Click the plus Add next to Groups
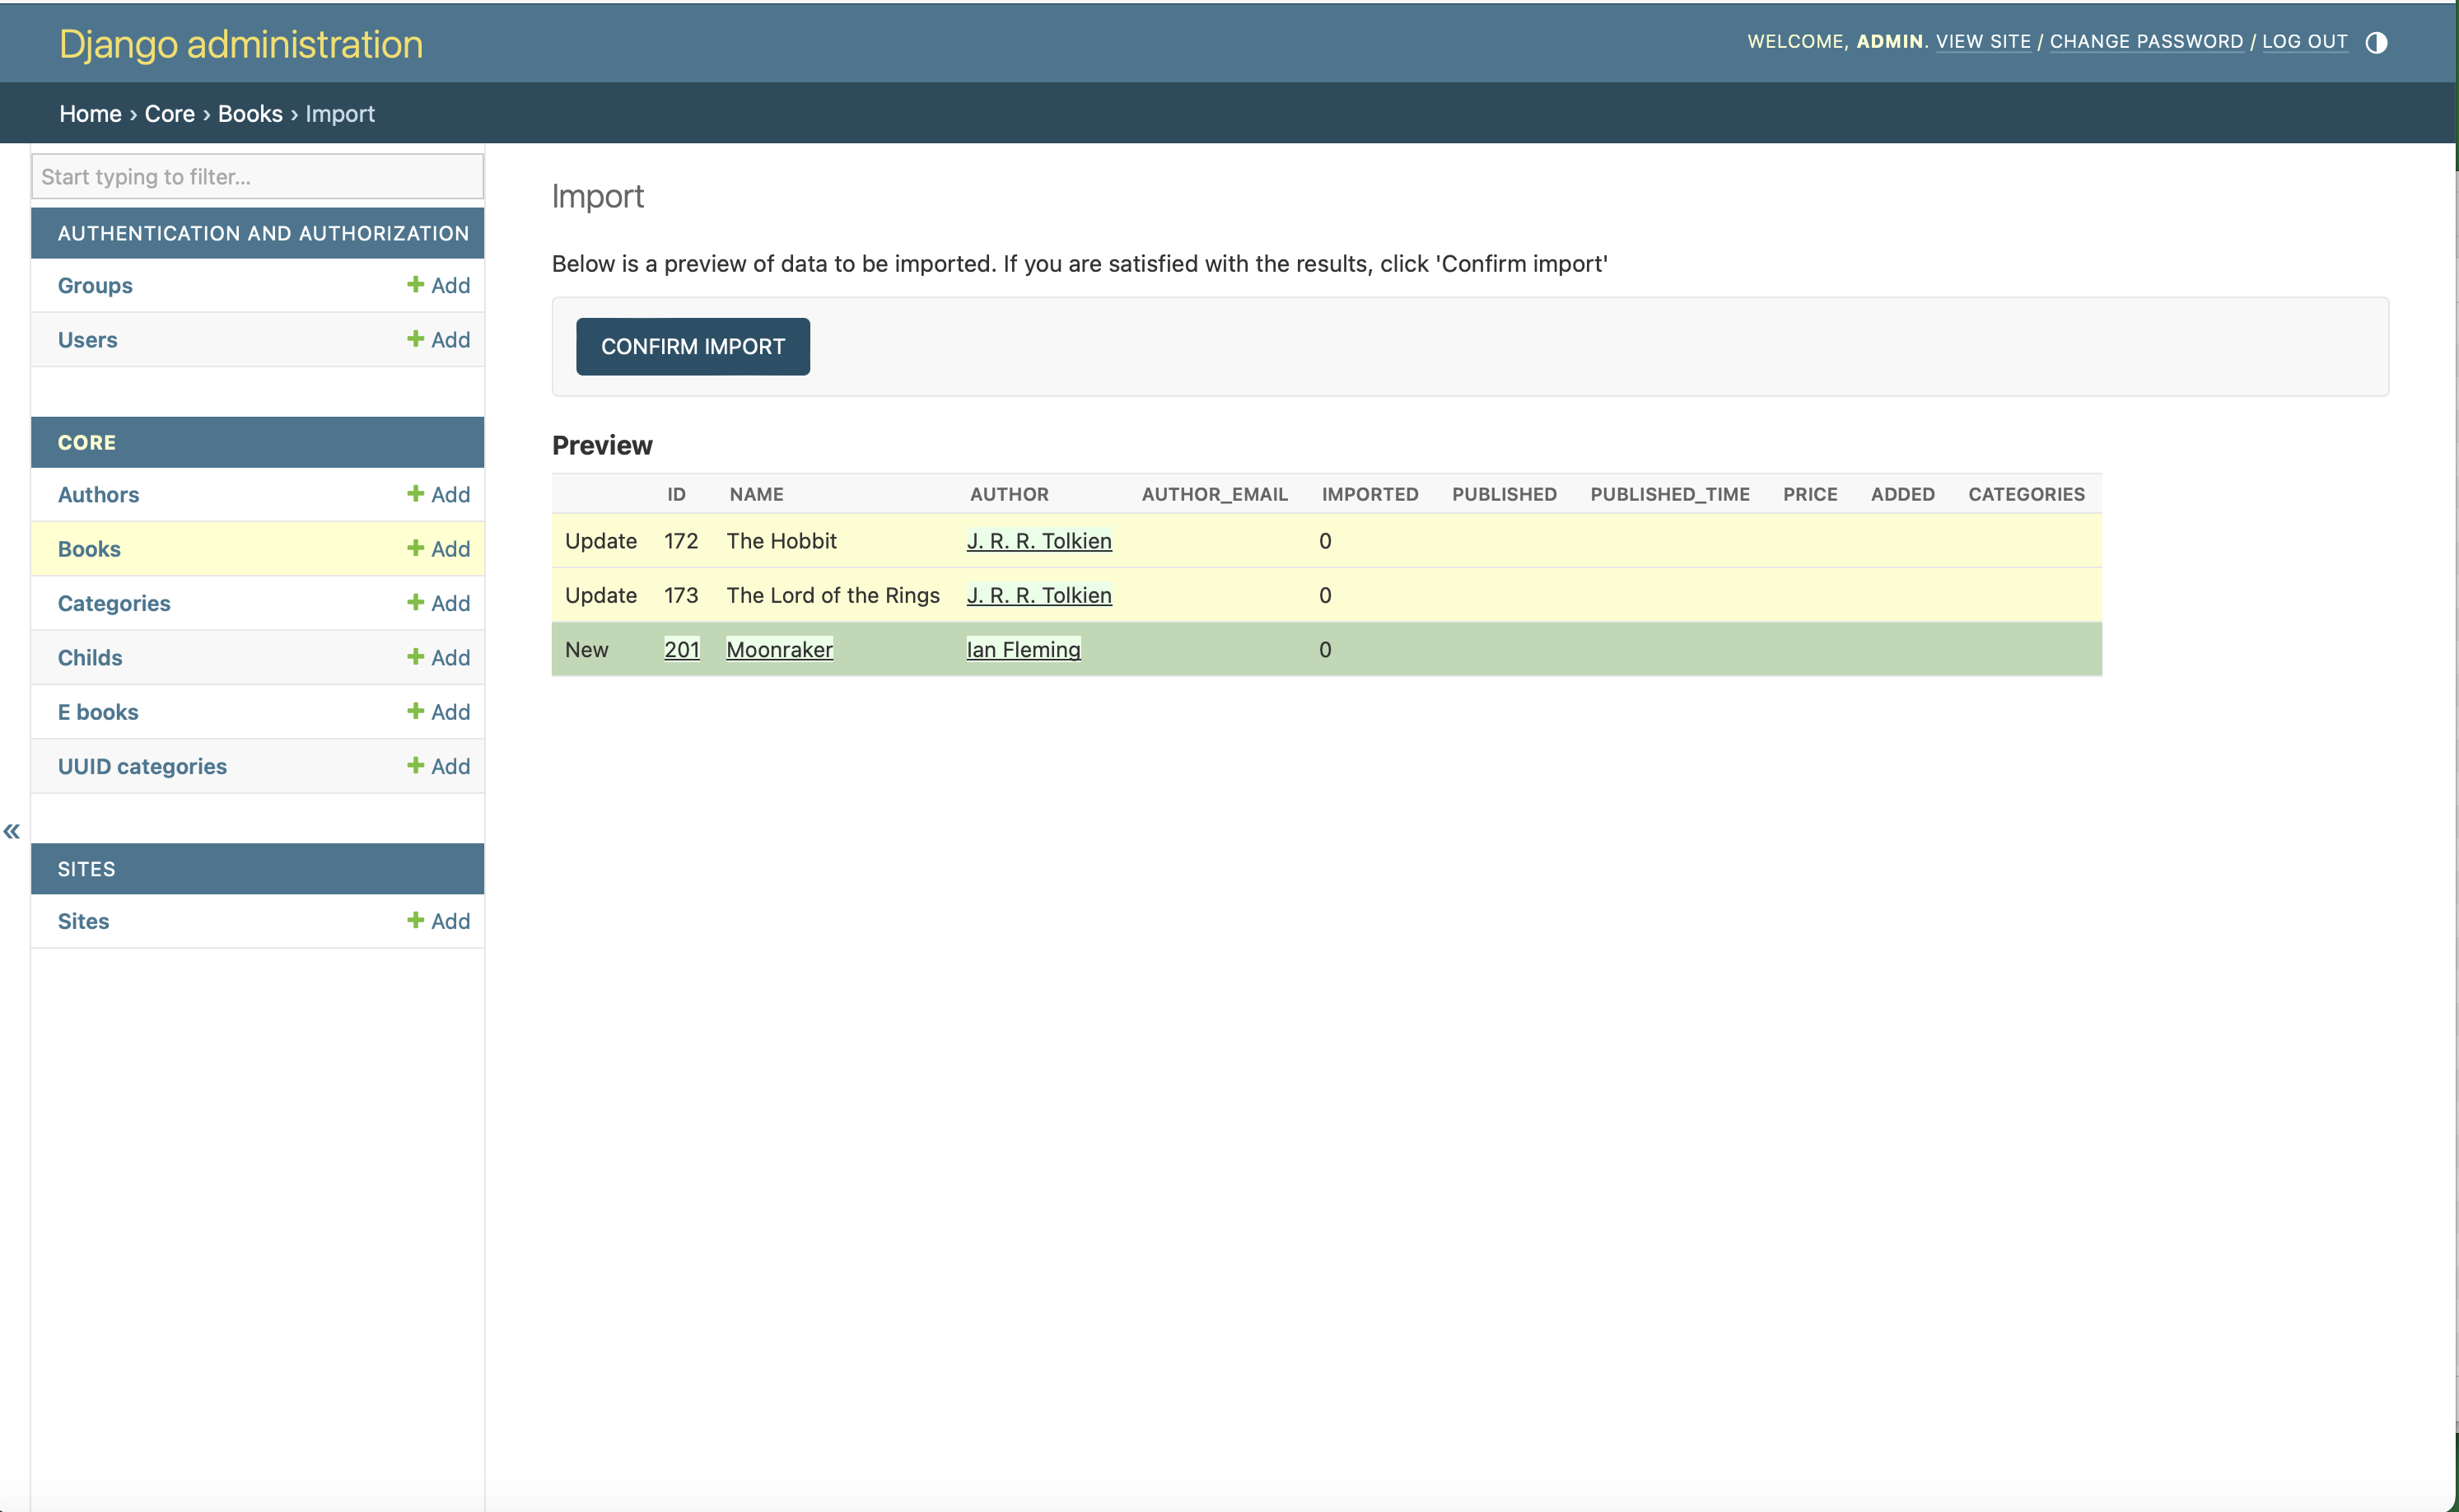Image resolution: width=2459 pixels, height=1512 pixels. (x=438, y=285)
